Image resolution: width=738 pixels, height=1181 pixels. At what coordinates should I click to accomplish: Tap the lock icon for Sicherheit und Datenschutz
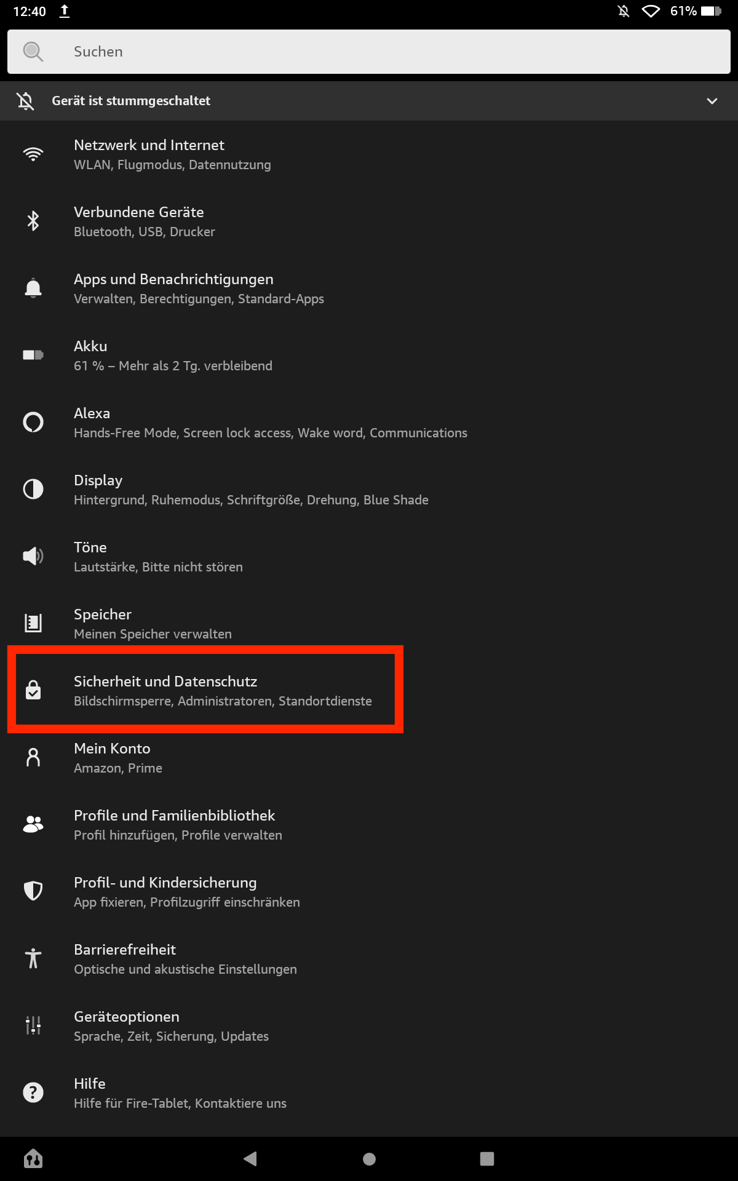pos(33,690)
